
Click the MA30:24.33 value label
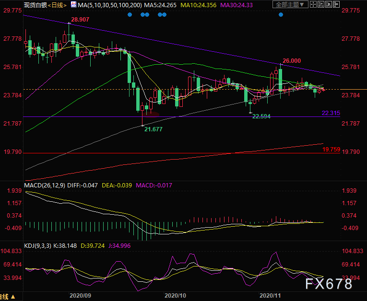point(237,5)
